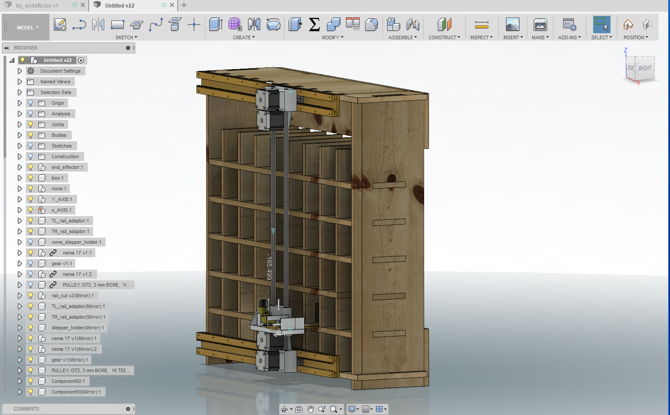Click the Pan hand icon
This screenshot has height=415, width=670.
[x=310, y=409]
